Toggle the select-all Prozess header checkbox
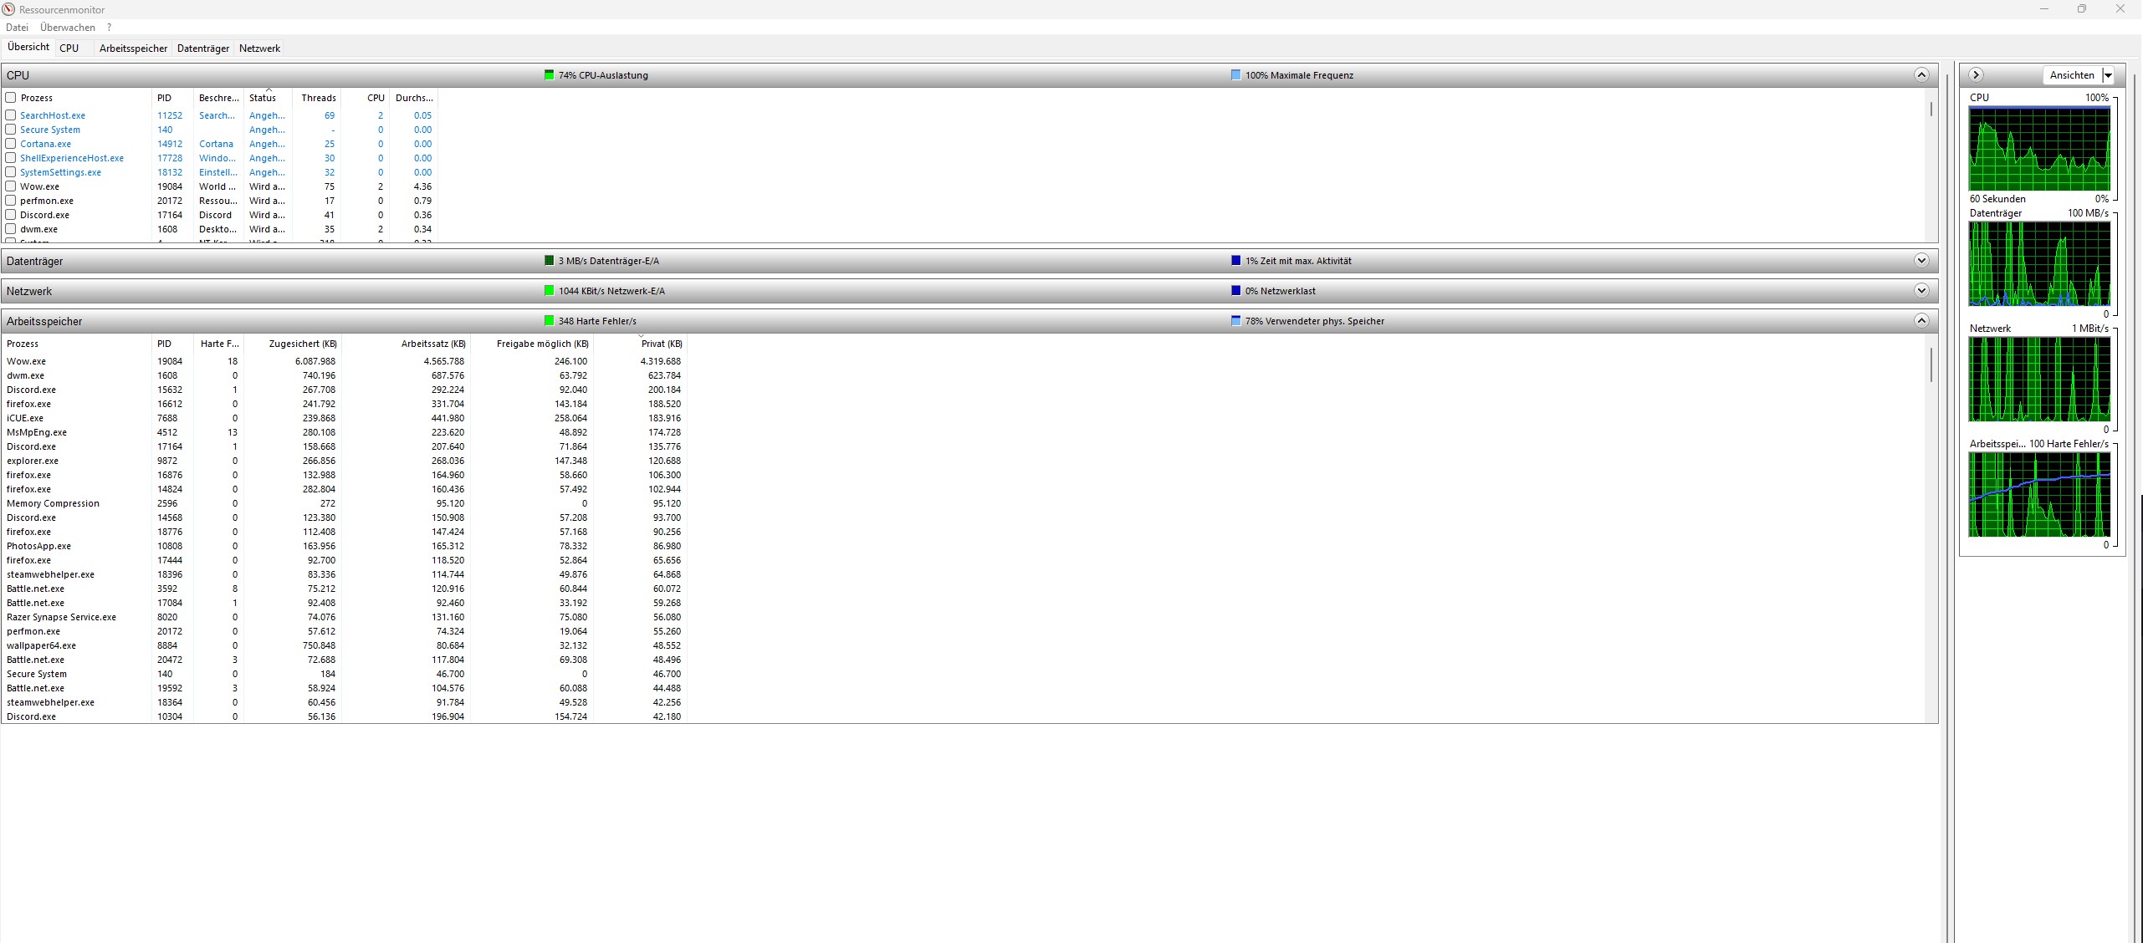2143x943 pixels. [x=11, y=98]
